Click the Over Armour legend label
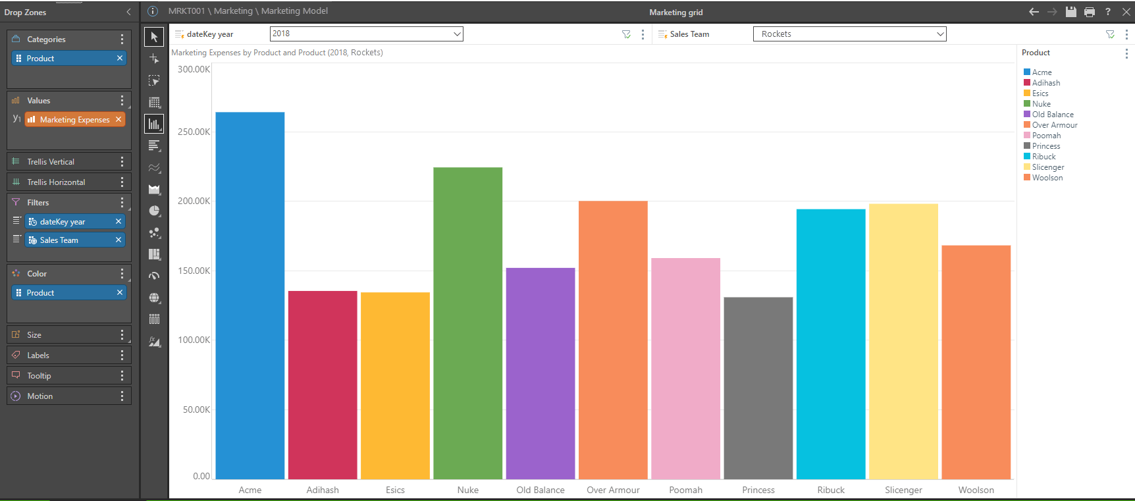This screenshot has height=501, width=1135. click(x=1055, y=125)
